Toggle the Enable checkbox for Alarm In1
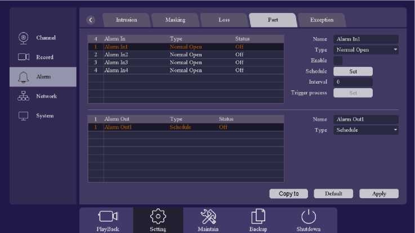 (338, 61)
